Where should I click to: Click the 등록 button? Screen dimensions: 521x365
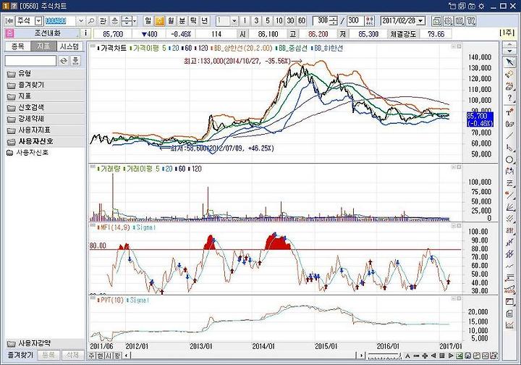click(x=48, y=355)
